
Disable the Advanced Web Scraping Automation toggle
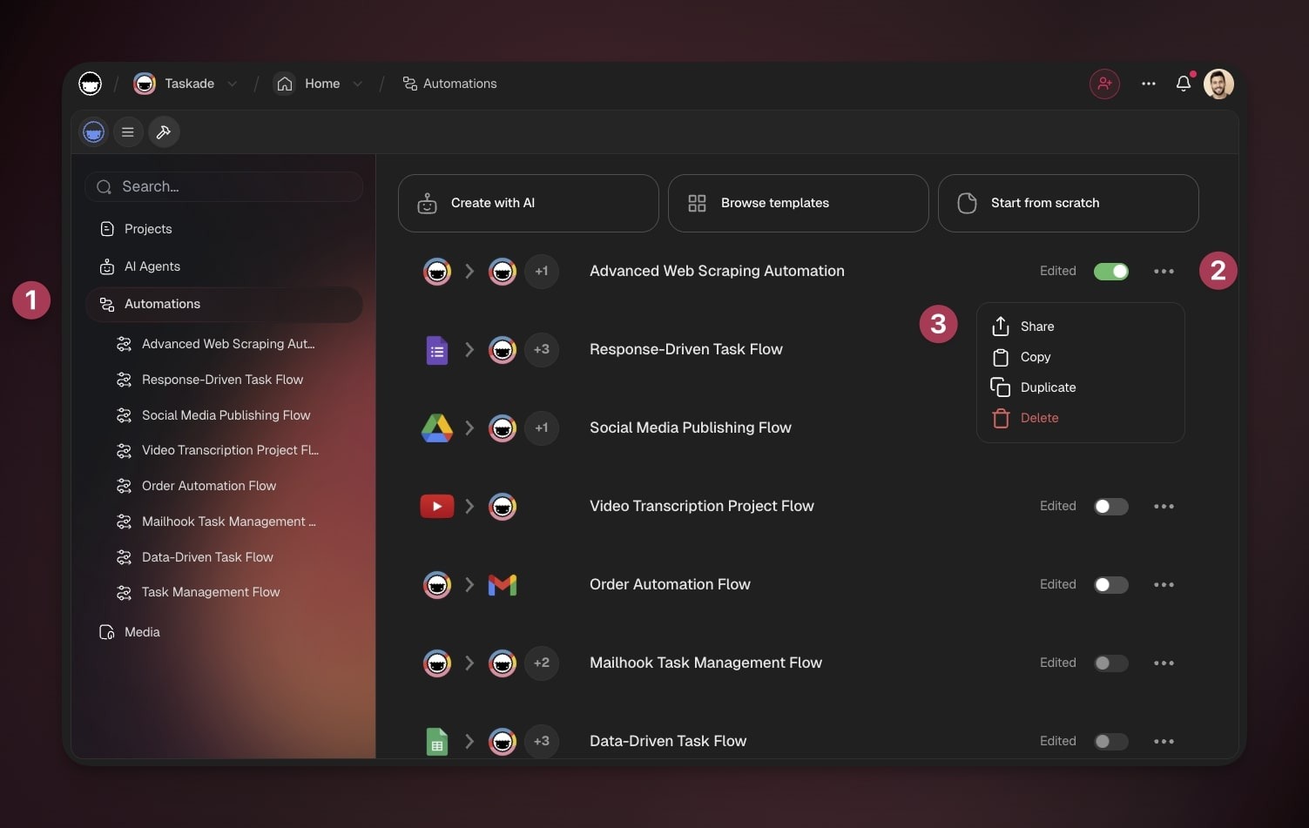tap(1110, 272)
